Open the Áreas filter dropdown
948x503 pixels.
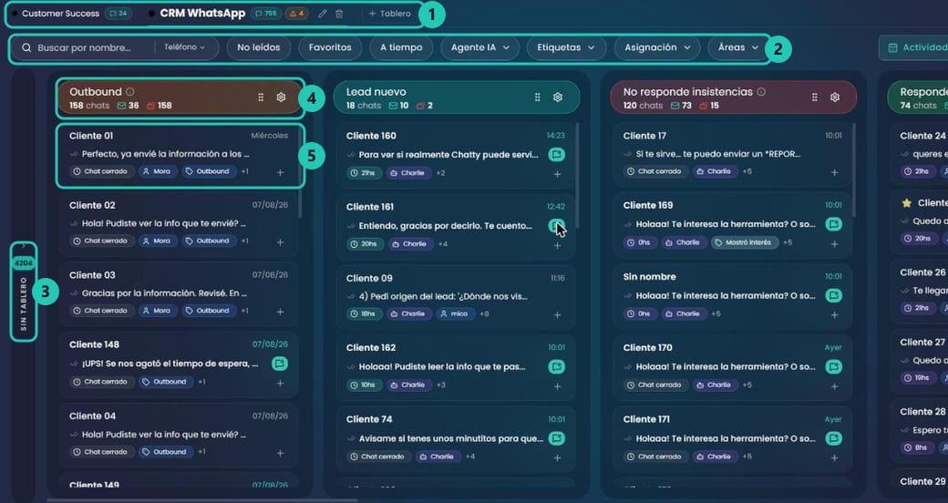coord(737,47)
